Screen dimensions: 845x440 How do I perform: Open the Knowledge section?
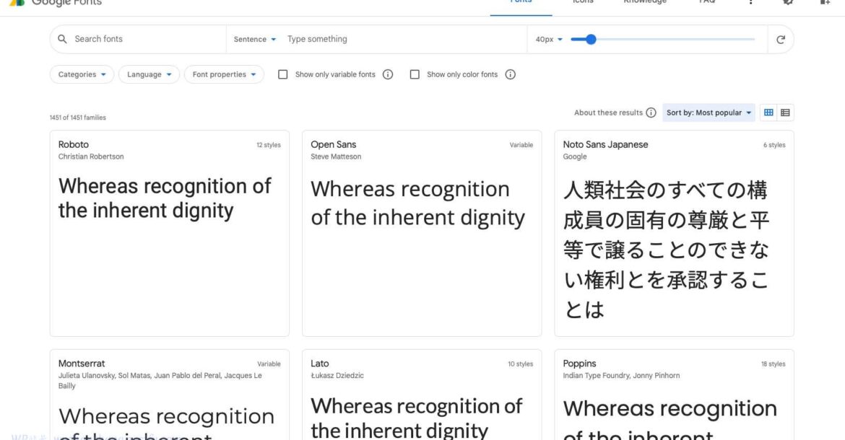(645, 2)
